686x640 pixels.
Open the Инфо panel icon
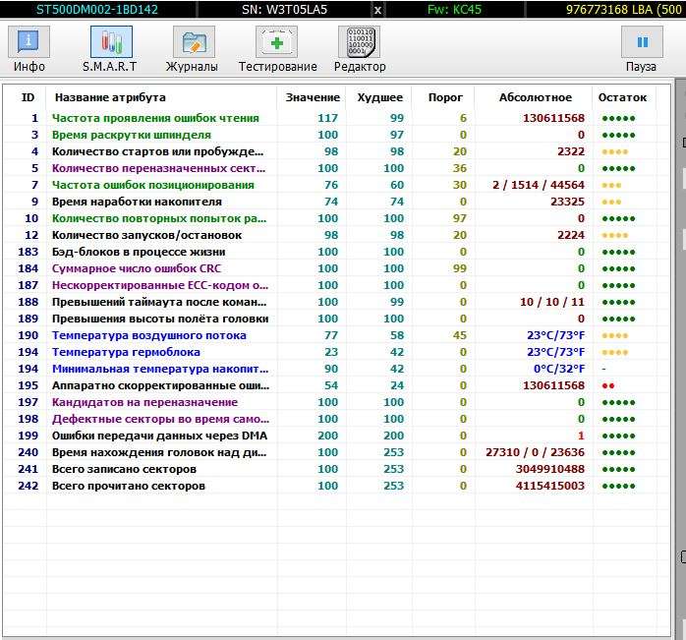click(x=29, y=42)
